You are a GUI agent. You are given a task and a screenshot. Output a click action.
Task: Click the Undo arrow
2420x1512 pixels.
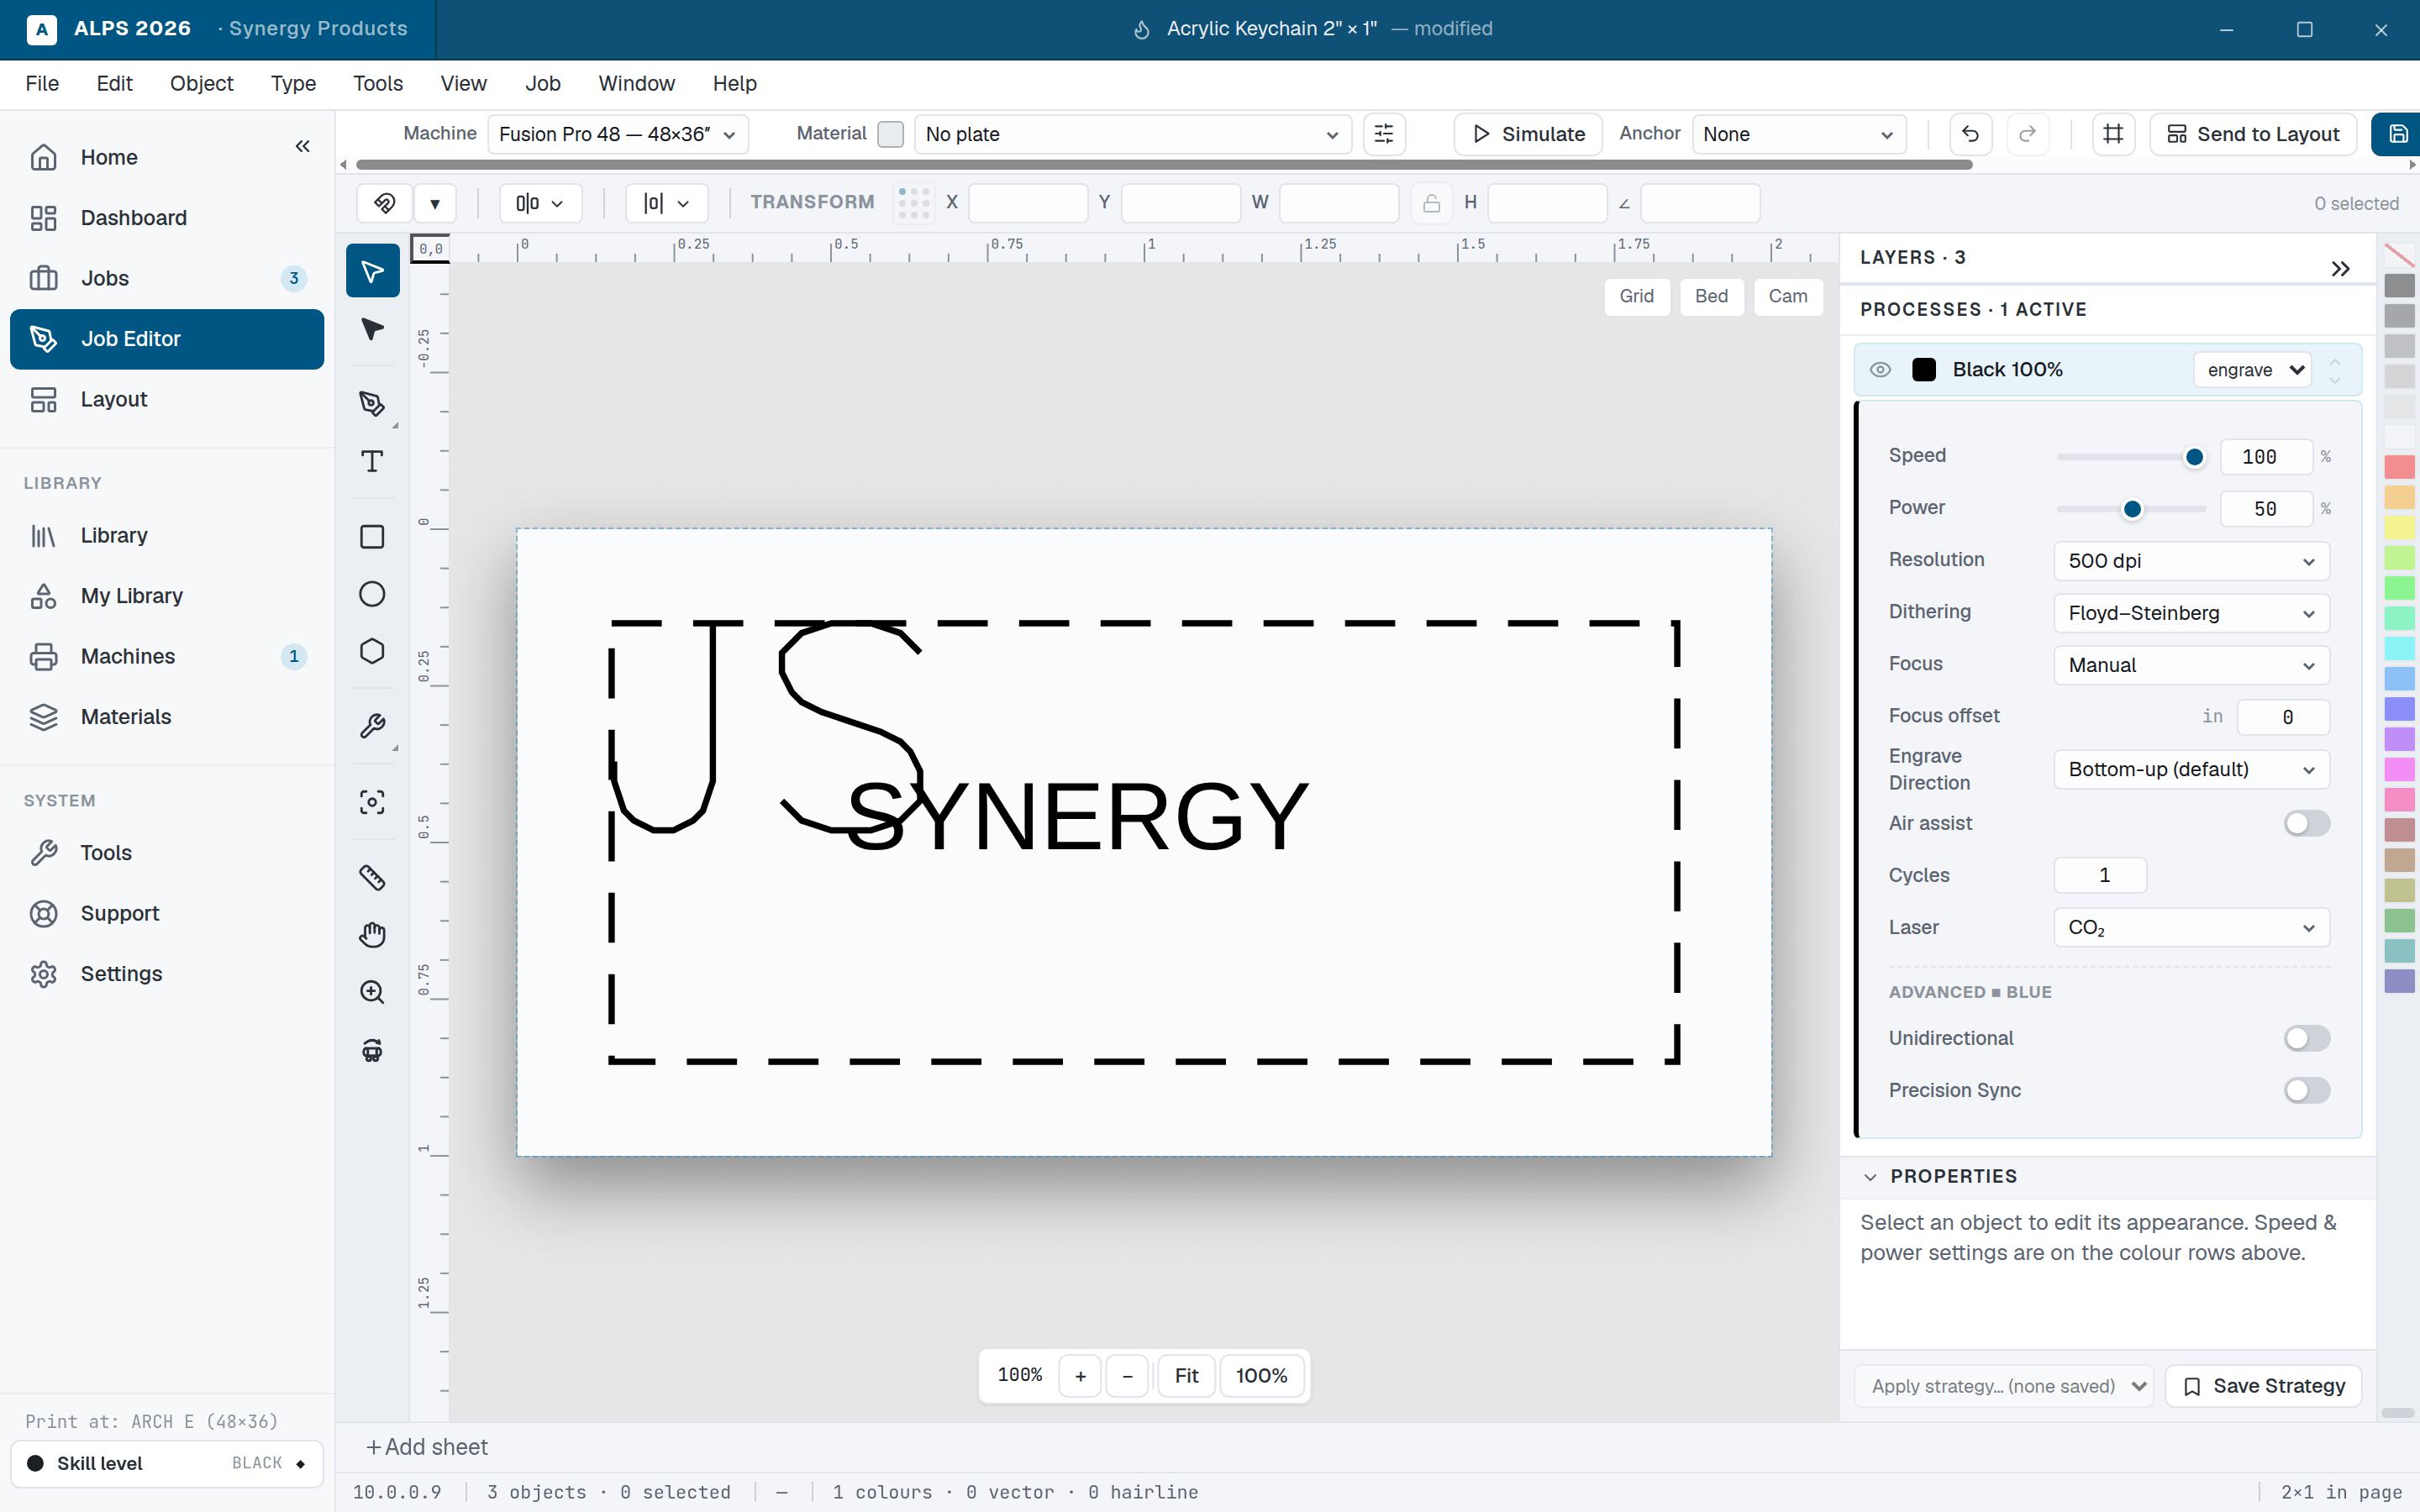tap(1970, 134)
